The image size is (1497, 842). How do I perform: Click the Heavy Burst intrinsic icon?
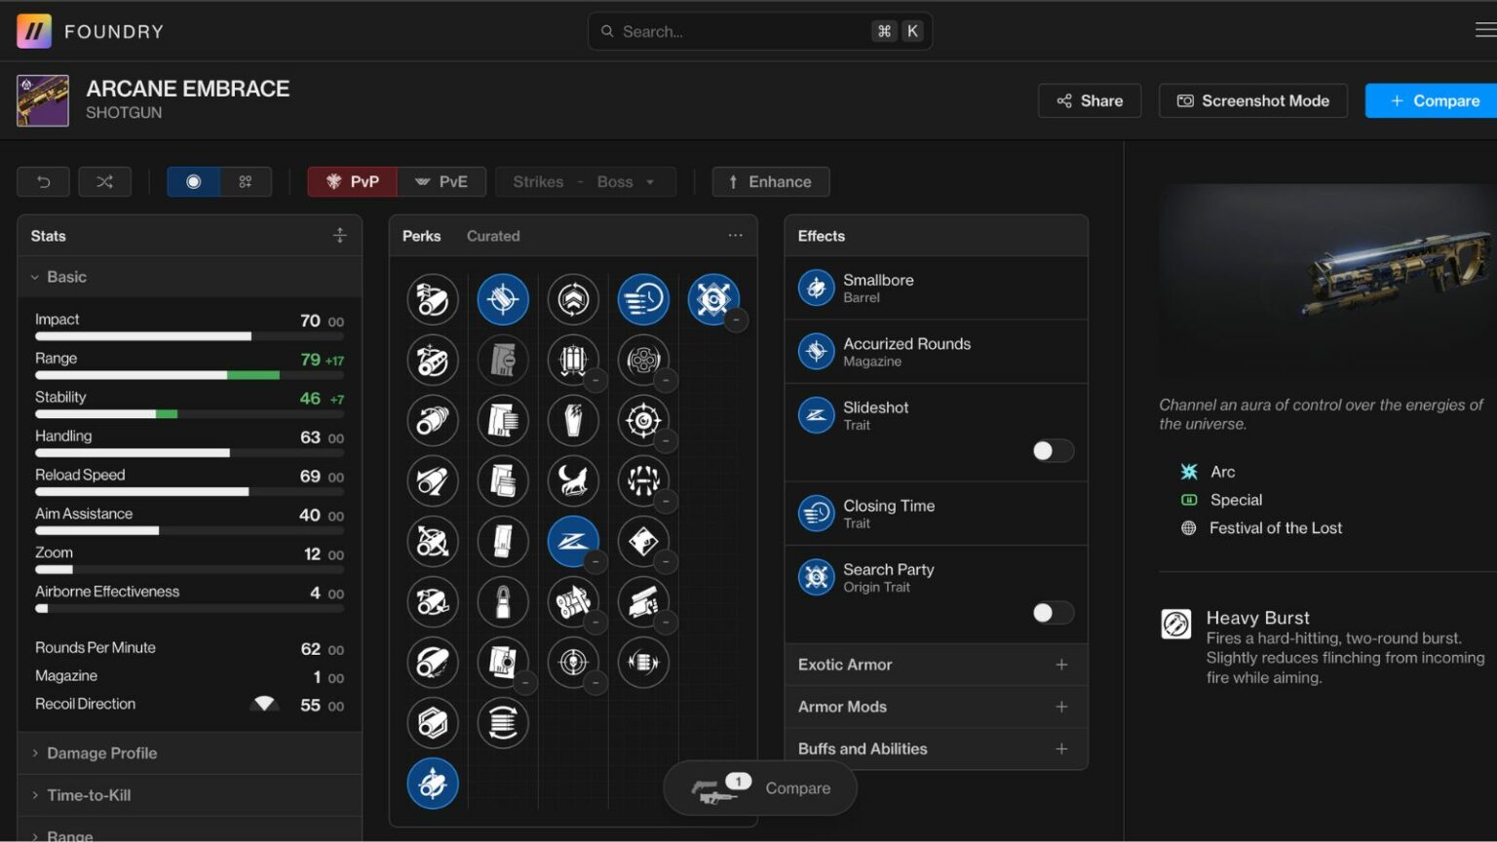(x=1175, y=624)
